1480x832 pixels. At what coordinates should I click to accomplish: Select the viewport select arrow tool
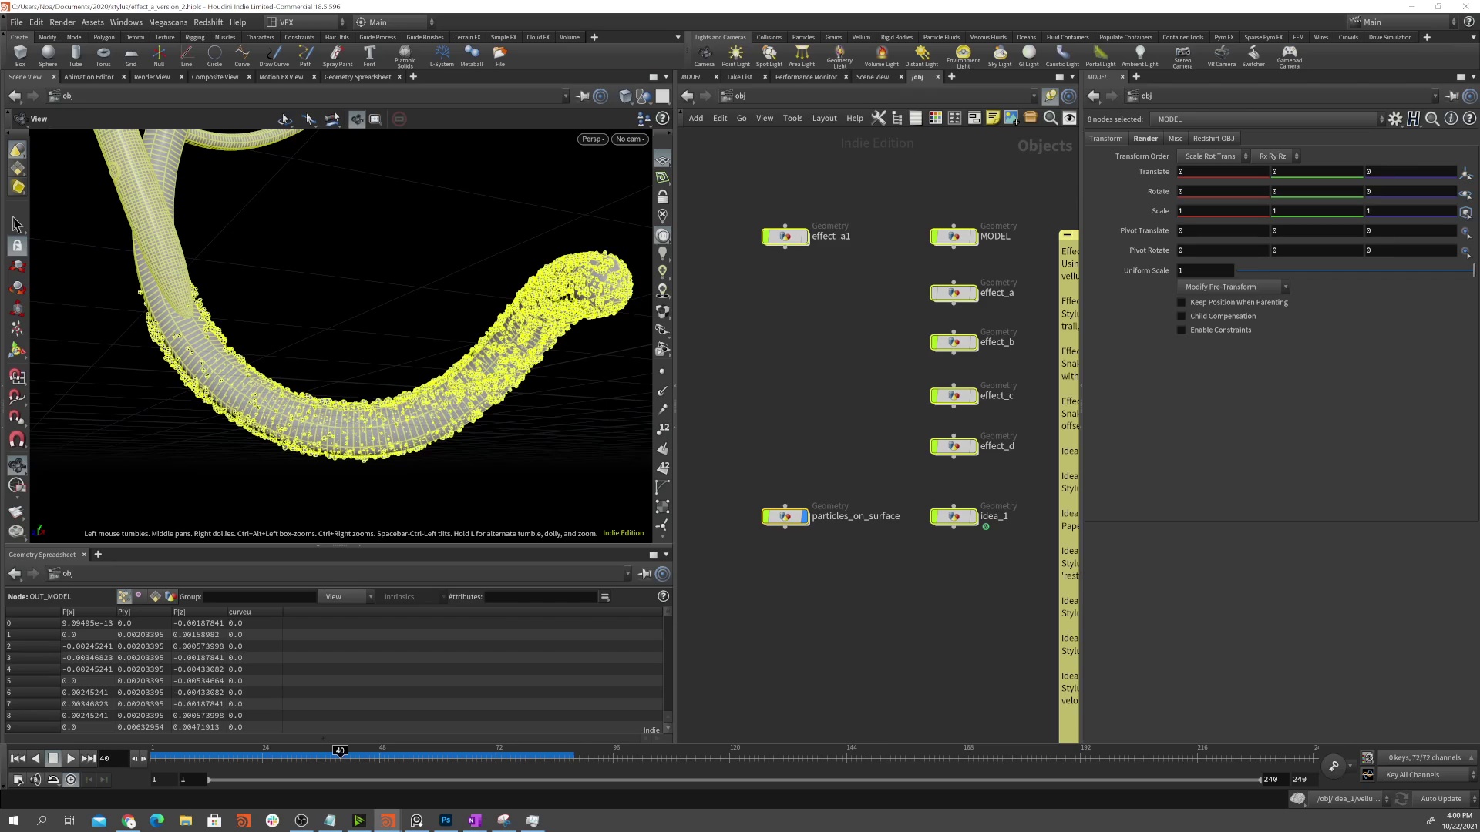17,225
